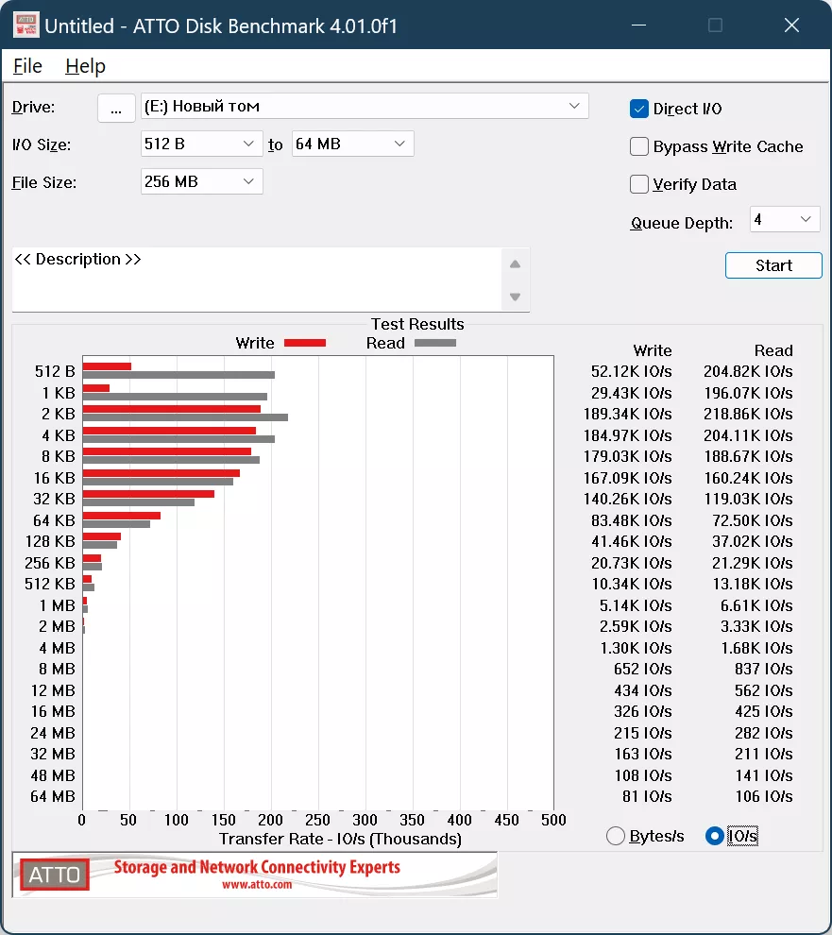Click the 2 KB read value 218.86K IO/s
The image size is (832, 935).
[x=748, y=414]
